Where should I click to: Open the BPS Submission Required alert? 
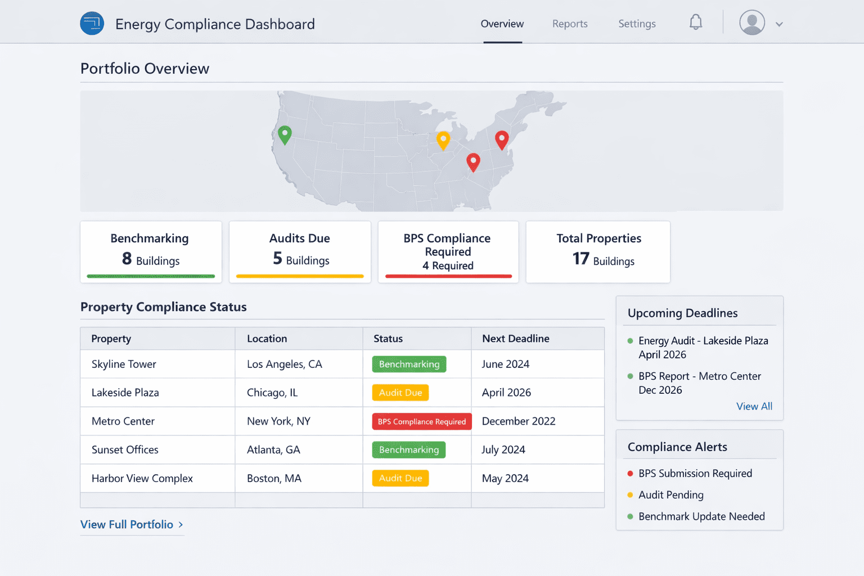(695, 474)
